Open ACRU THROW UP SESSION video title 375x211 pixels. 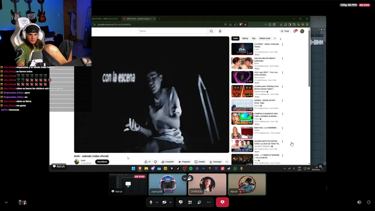coord(267,156)
